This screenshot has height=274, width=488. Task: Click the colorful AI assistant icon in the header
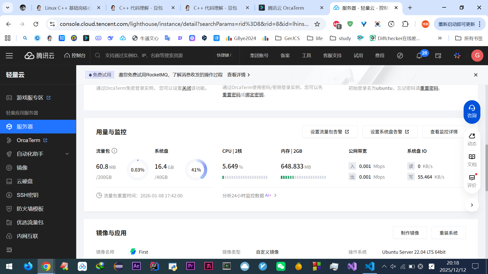pyautogui.click(x=457, y=56)
